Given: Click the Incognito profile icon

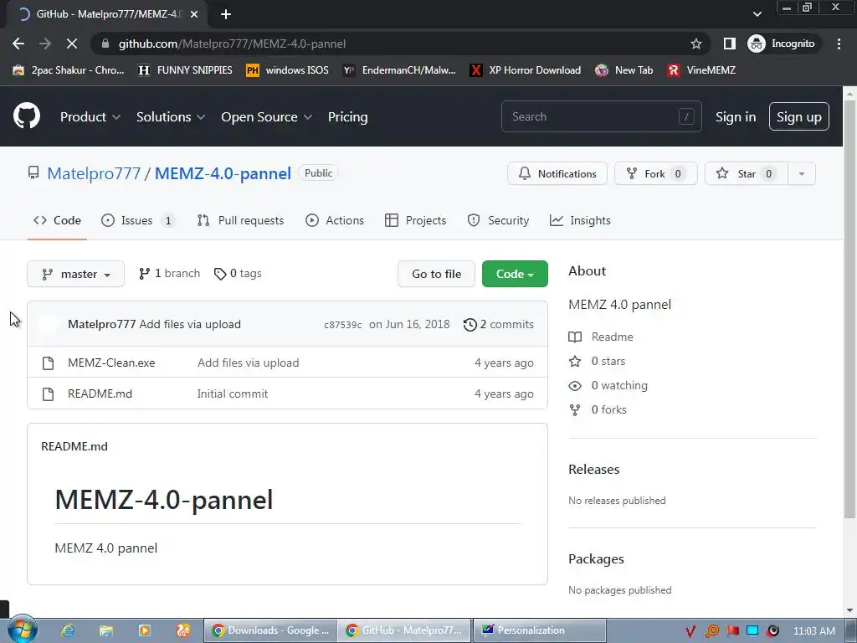Looking at the screenshot, I should click(757, 44).
